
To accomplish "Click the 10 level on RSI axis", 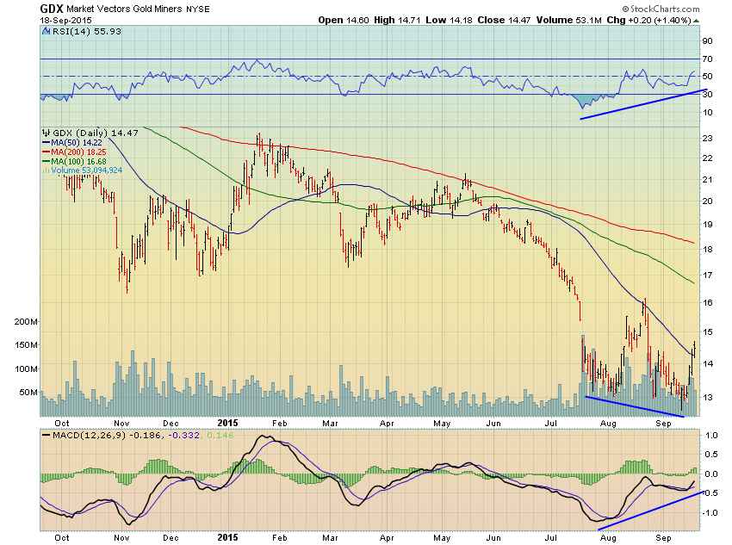I will pyautogui.click(x=707, y=113).
